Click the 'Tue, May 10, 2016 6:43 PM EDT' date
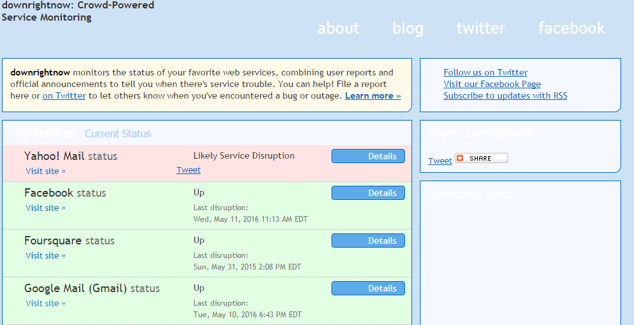Viewport: 634px width, 325px height. 248,315
